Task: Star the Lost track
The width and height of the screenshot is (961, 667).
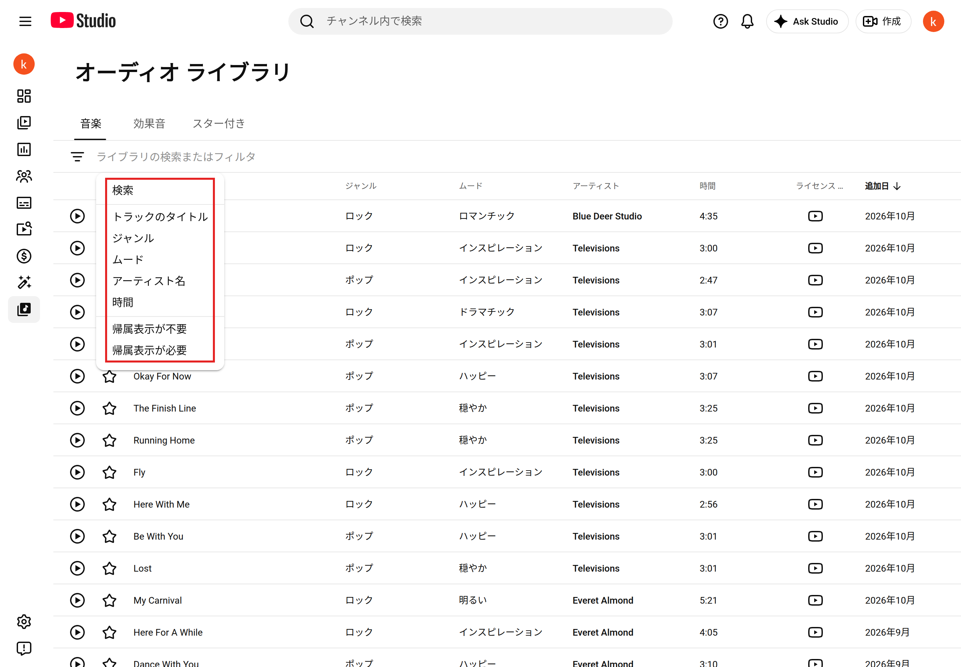Action: [109, 568]
